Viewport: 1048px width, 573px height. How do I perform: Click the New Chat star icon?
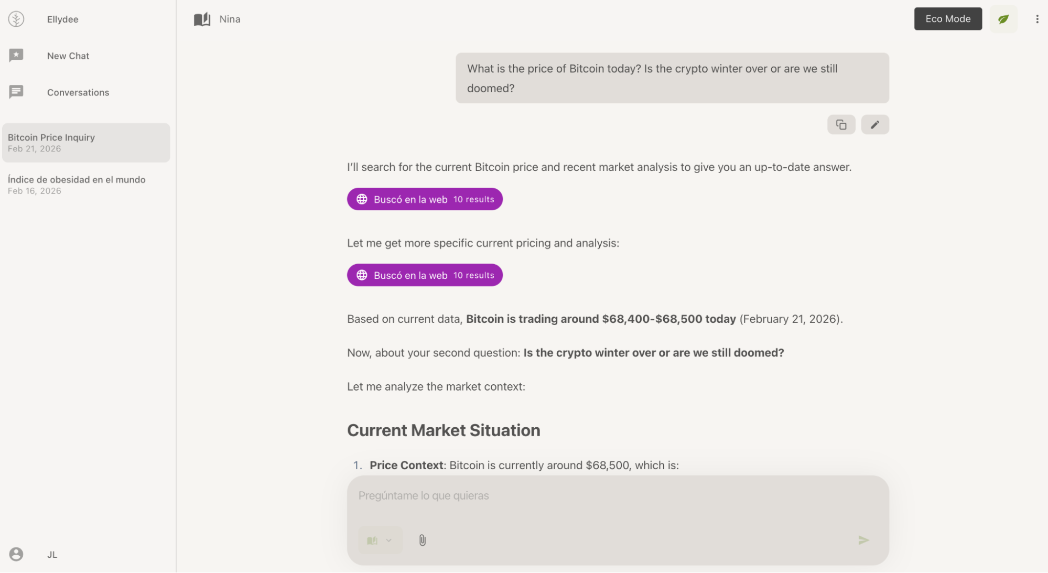click(16, 56)
